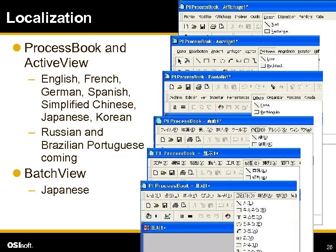Image resolution: width=336 pixels, height=252 pixels.
Task: Choose Rectangle from the French Dessin menu
Action: pyautogui.click(x=280, y=32)
